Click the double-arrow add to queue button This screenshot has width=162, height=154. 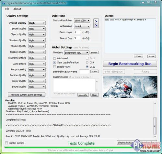96,23
